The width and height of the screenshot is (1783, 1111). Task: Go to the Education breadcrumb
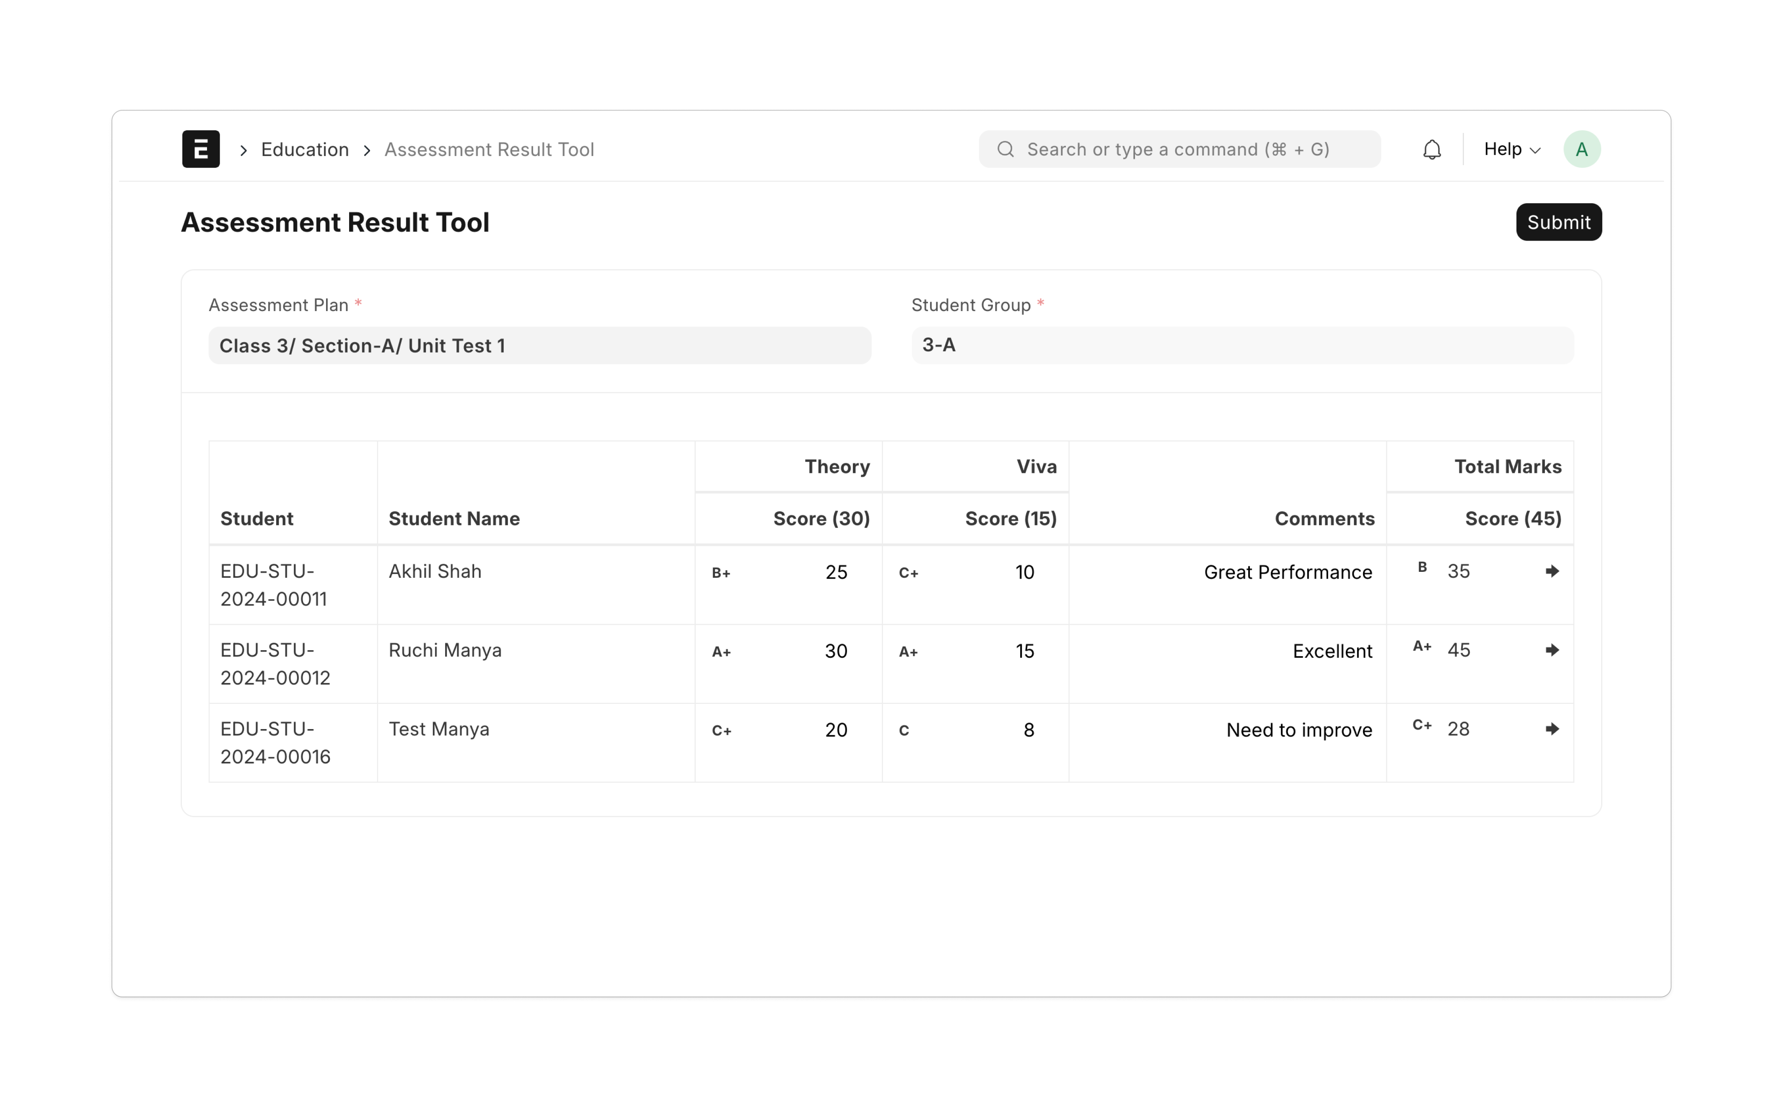[305, 149]
